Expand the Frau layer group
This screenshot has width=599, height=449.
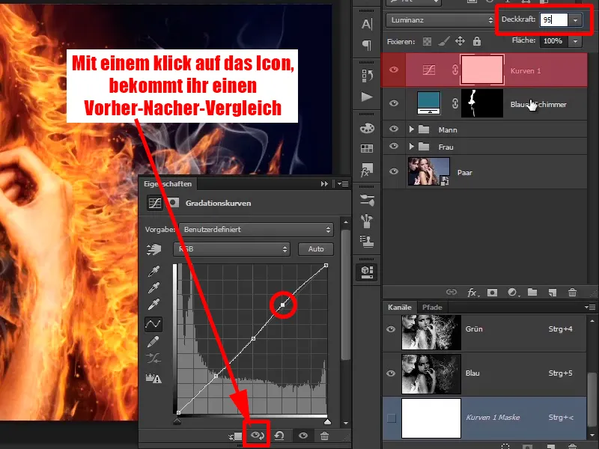pos(411,146)
